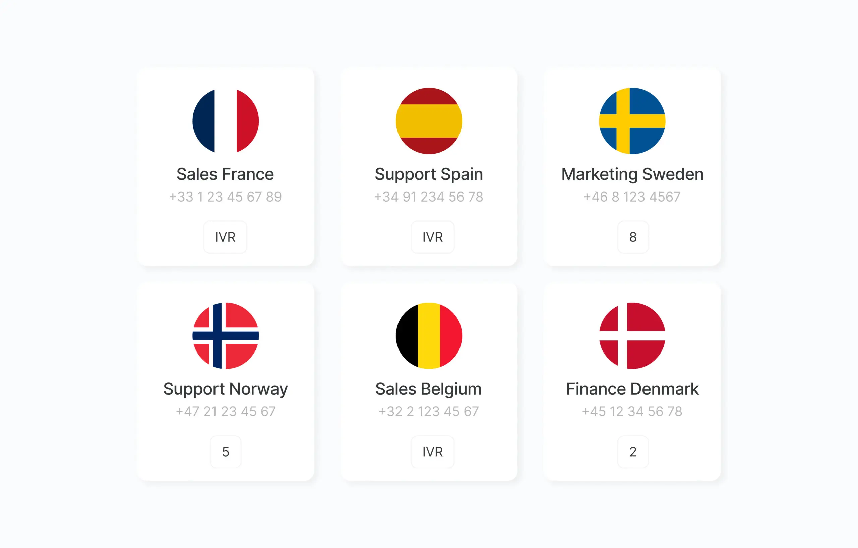Viewport: 858px width, 548px height.
Task: Click the Marketing Sweden heading
Action: pyautogui.click(x=632, y=174)
